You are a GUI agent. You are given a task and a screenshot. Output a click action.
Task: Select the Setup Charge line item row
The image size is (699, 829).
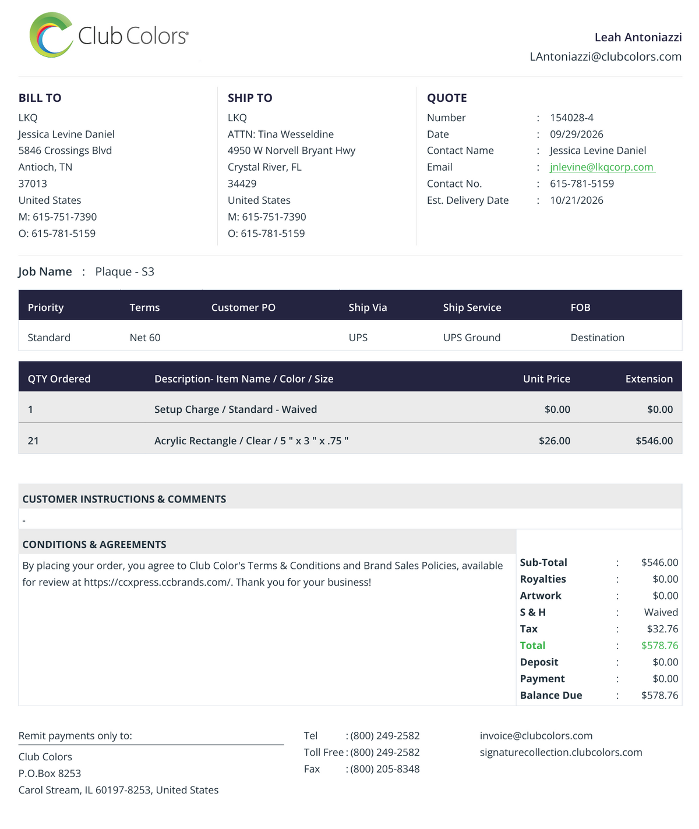350,409
